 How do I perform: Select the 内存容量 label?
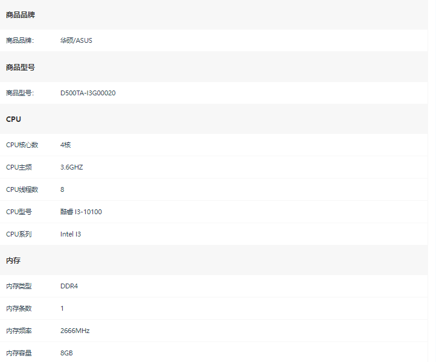point(19,353)
